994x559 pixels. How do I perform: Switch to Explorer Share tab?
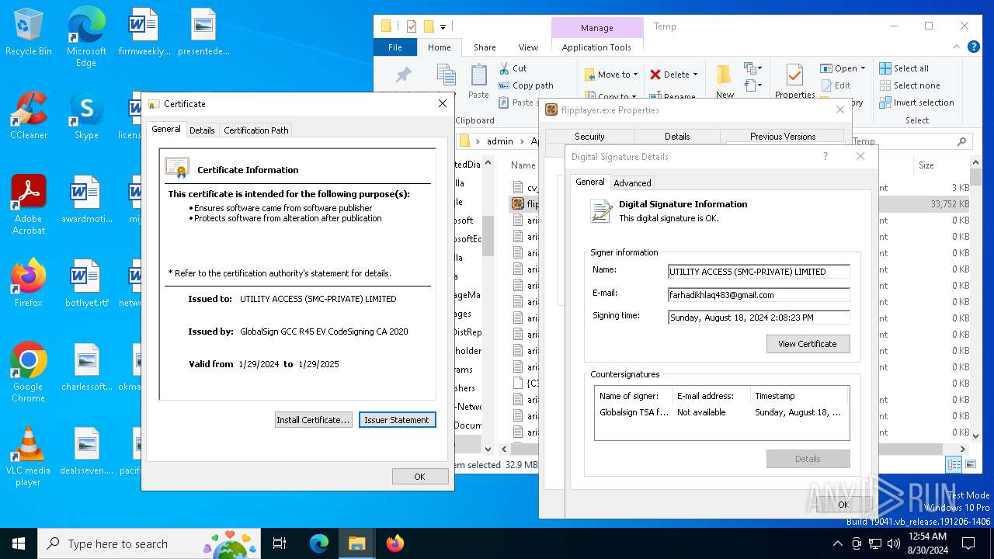click(x=485, y=47)
